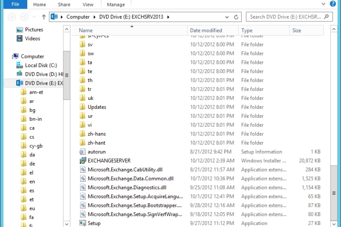
Task: Click the file list scrollbar thumb
Action: [x=334, y=193]
